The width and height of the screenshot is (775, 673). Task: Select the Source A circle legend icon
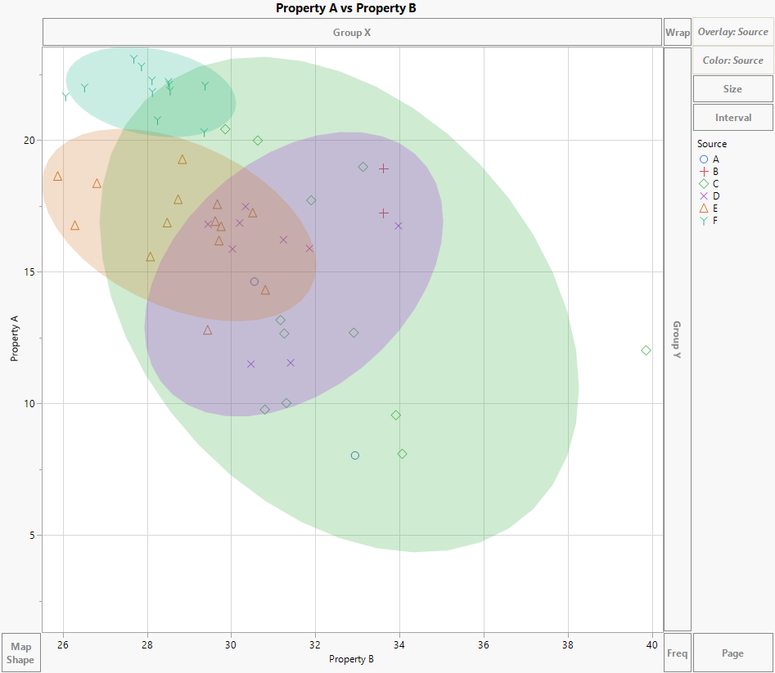click(x=703, y=159)
